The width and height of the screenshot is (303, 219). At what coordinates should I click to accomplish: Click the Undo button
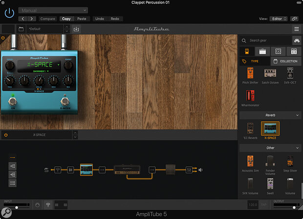pos(100,19)
